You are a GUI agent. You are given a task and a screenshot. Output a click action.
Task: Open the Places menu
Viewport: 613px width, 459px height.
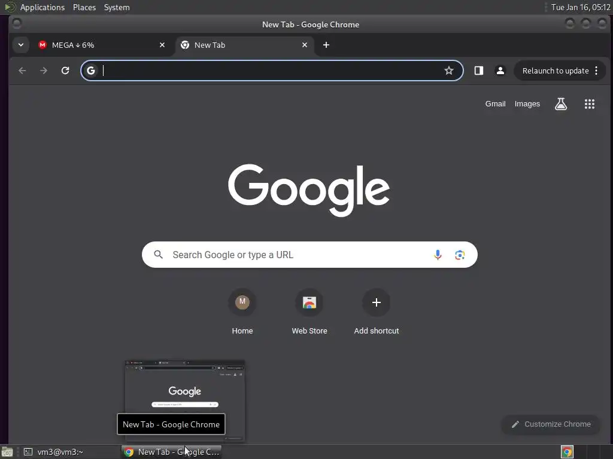(x=84, y=7)
